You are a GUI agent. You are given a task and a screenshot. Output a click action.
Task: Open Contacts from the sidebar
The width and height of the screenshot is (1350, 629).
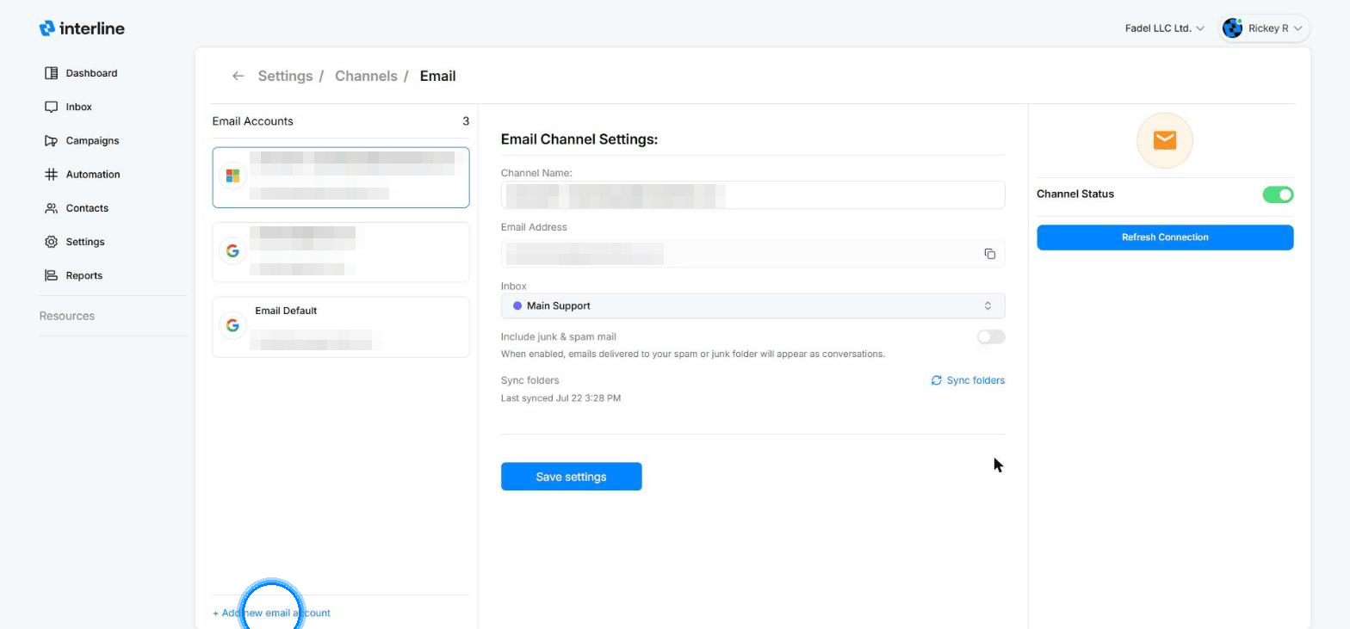pos(87,208)
